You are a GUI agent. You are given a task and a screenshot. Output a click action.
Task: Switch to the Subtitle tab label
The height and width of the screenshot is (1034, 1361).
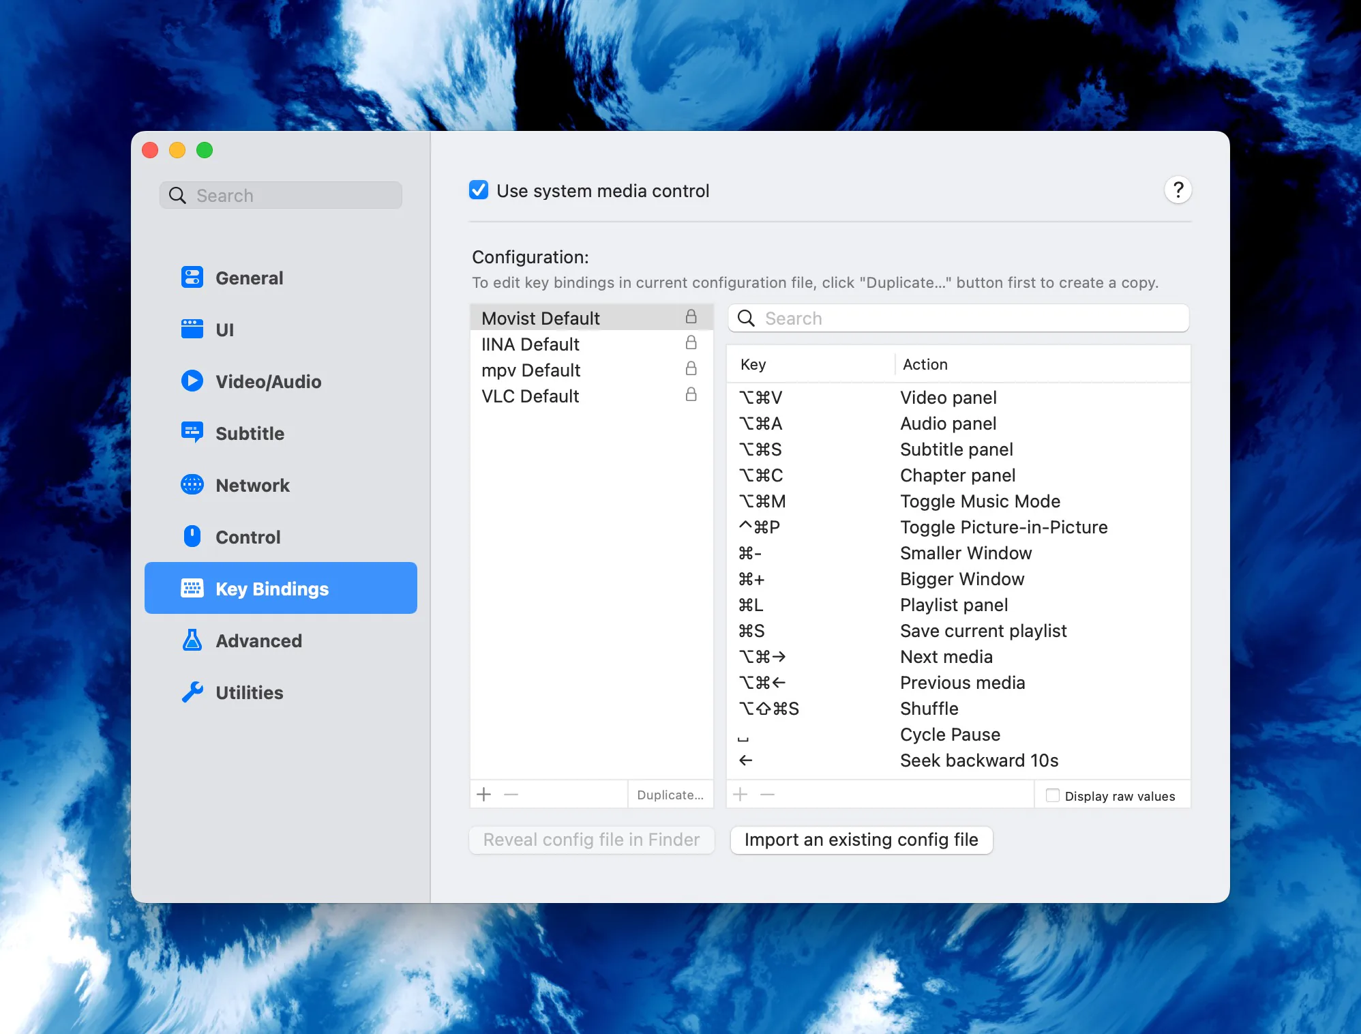[x=250, y=433]
